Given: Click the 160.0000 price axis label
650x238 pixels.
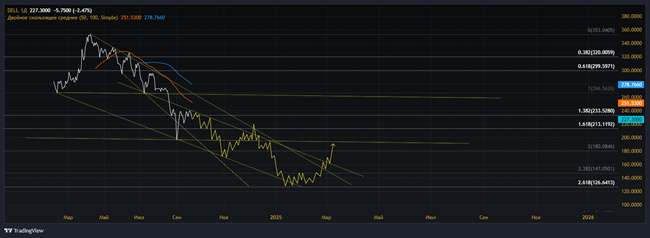Looking at the screenshot, I should [631, 164].
